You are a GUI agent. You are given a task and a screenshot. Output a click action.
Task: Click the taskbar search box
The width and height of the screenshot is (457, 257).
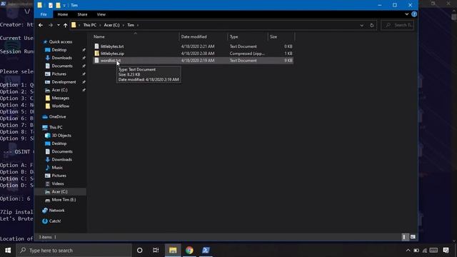tap(74, 251)
